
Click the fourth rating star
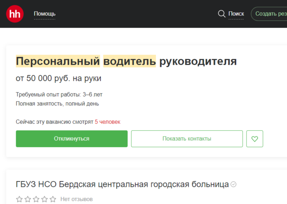(44, 199)
